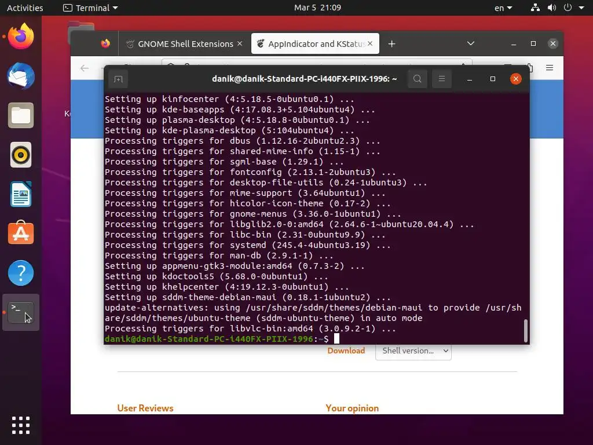Click the 'Processing triggers for dbus' line
This screenshot has height=445, width=593.
coord(243,141)
